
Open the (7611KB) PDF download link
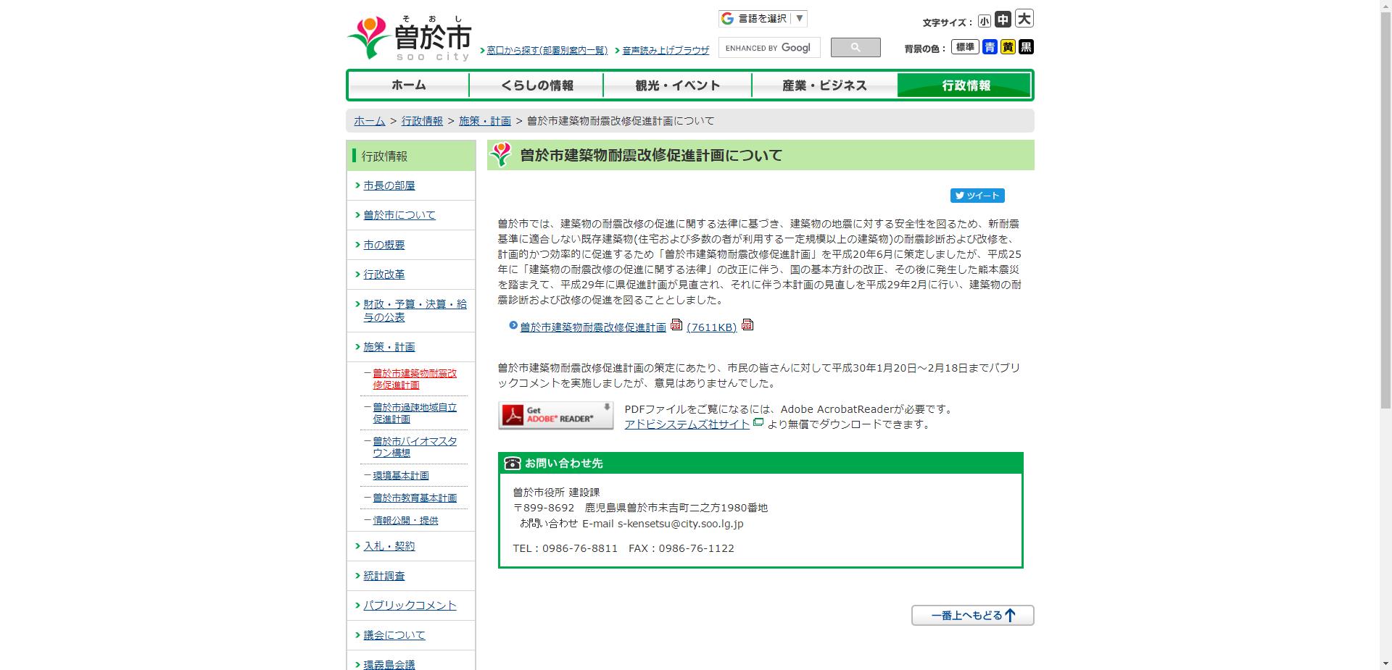pyautogui.click(x=711, y=327)
